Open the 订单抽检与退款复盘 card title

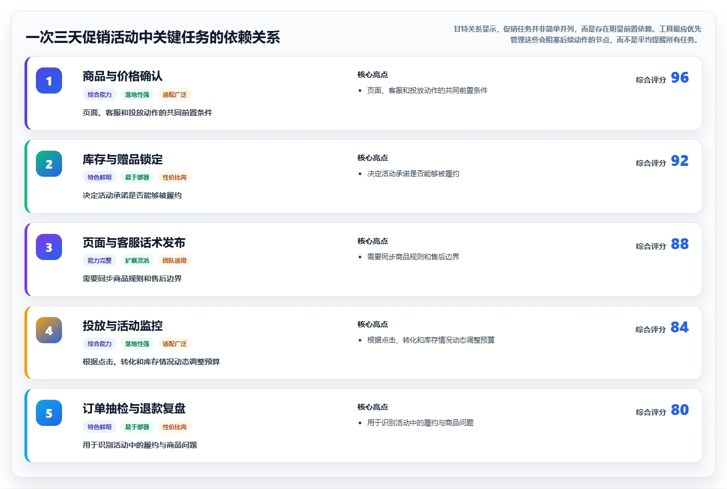(134, 408)
